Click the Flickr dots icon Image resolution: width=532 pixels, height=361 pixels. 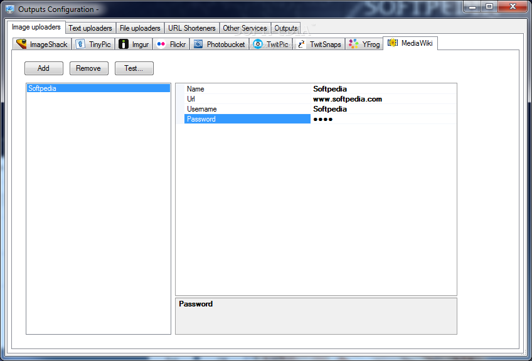coord(161,44)
